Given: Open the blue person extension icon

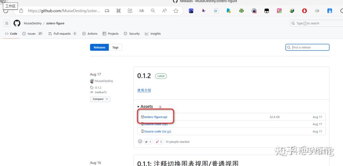Looking at the screenshot, I should pyautogui.click(x=330, y=11).
